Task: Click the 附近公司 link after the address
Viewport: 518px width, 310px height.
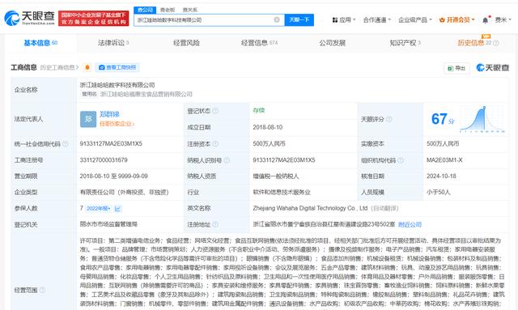Action: click(x=410, y=224)
